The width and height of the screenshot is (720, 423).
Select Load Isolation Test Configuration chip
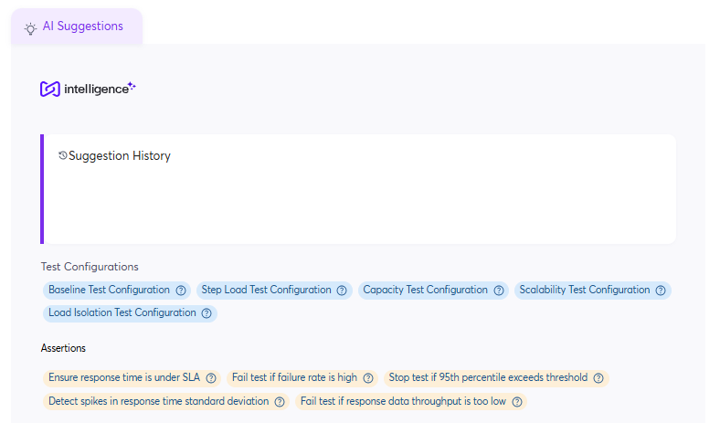pos(122,313)
